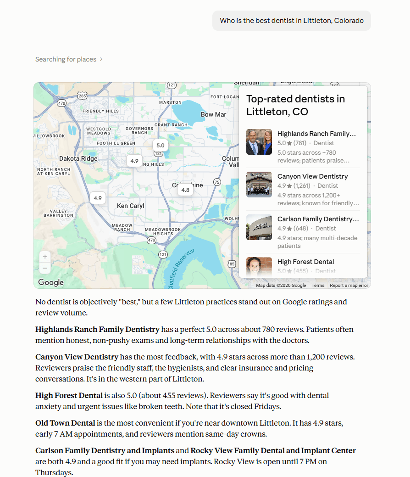Click the Dakota Ridge map label
410x477 pixels.
click(x=78, y=158)
